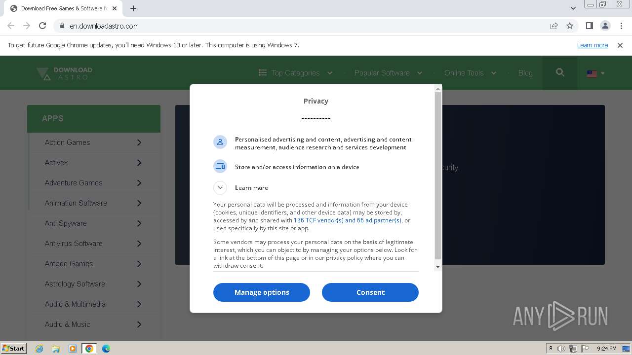Click privacy dialog scroll down arrow
The height and width of the screenshot is (355, 632).
tap(437, 267)
